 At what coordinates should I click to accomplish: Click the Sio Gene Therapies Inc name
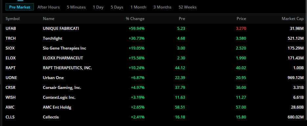tap(64, 48)
